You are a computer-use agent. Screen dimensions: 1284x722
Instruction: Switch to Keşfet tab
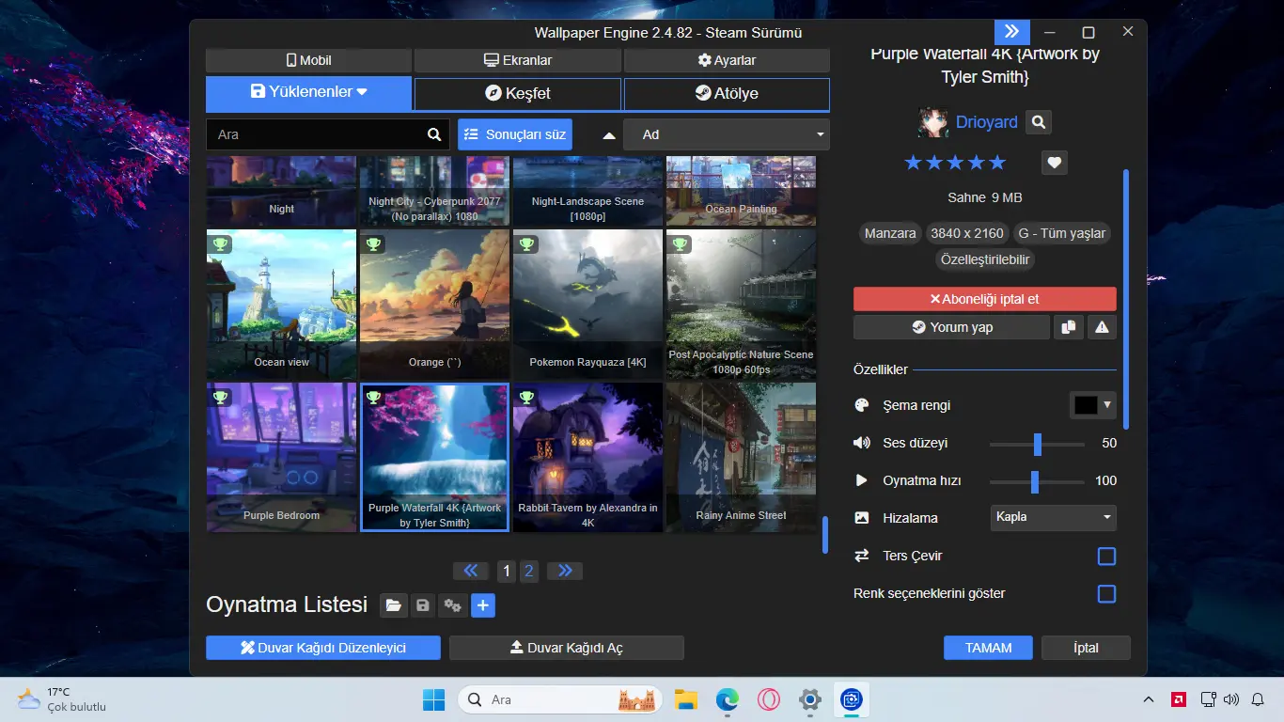pos(518,94)
